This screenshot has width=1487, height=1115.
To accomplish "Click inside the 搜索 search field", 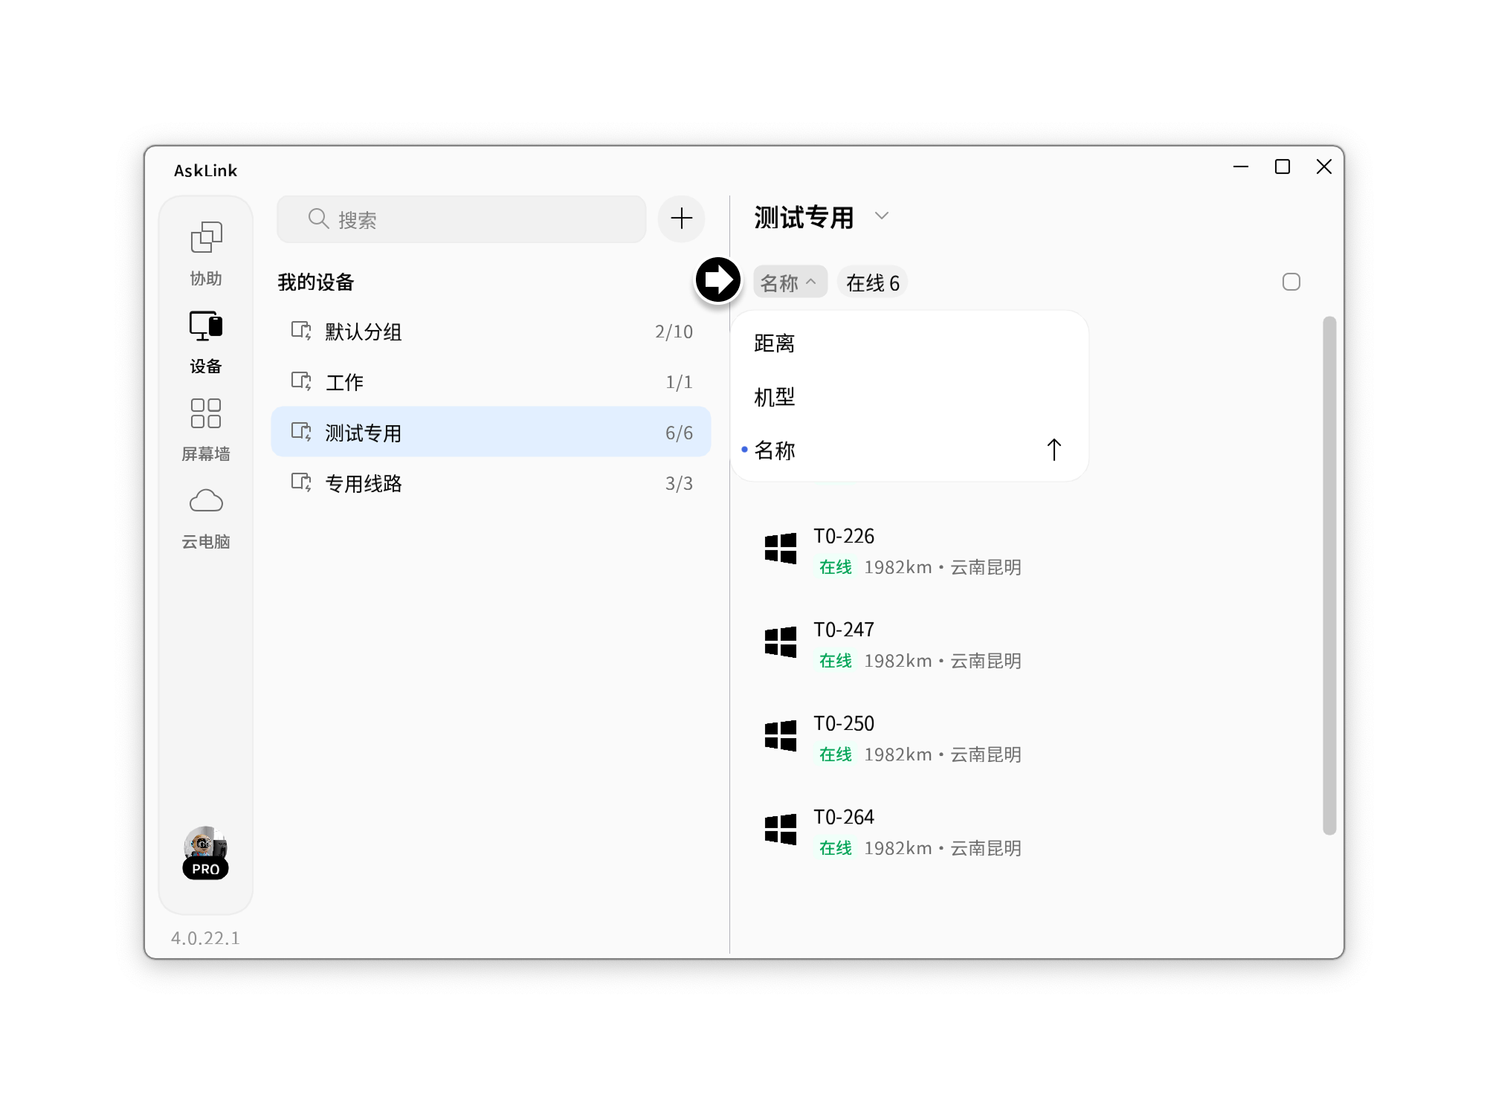I will click(x=461, y=219).
